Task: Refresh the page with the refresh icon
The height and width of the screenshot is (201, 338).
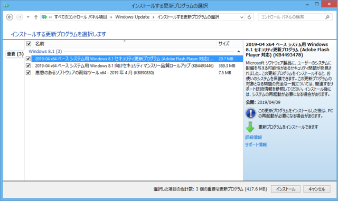Action: (249, 17)
